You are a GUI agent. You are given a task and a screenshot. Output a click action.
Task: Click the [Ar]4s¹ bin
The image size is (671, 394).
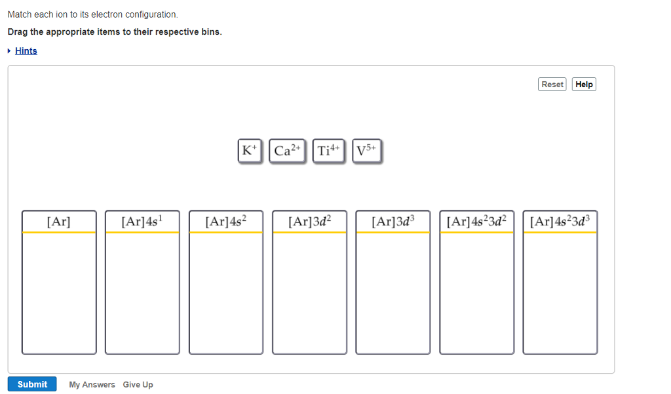[x=142, y=282]
